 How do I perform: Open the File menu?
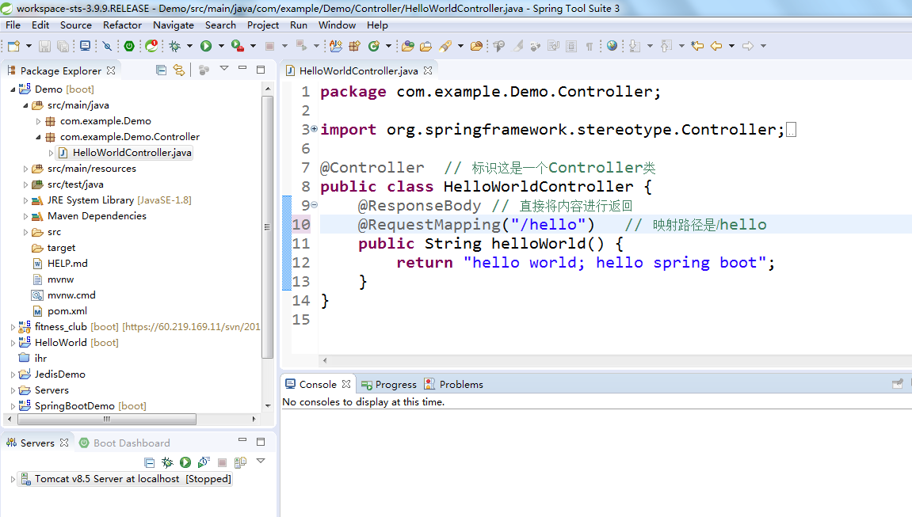pyautogui.click(x=13, y=25)
